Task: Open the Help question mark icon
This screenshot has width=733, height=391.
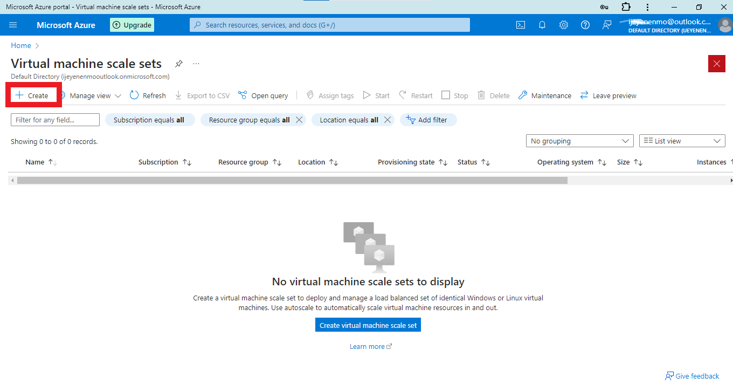Action: [585, 25]
